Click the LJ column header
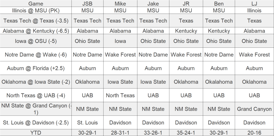 point(254,4)
